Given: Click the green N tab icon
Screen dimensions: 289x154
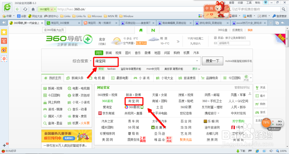Looking at the screenshot, I should [x=153, y=30].
